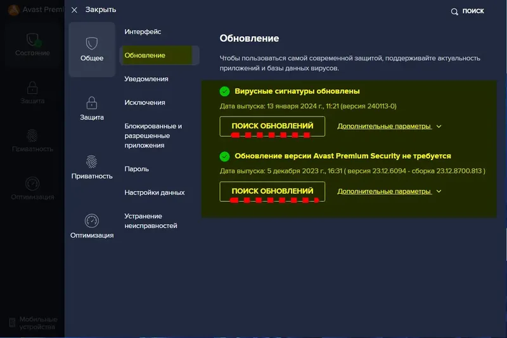507x338 pixels.
Task: Open the Пароль settings section
Action: pyautogui.click(x=136, y=169)
